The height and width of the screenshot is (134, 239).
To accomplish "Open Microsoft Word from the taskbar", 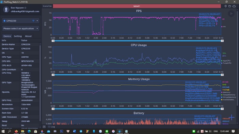I will pos(74,131).
